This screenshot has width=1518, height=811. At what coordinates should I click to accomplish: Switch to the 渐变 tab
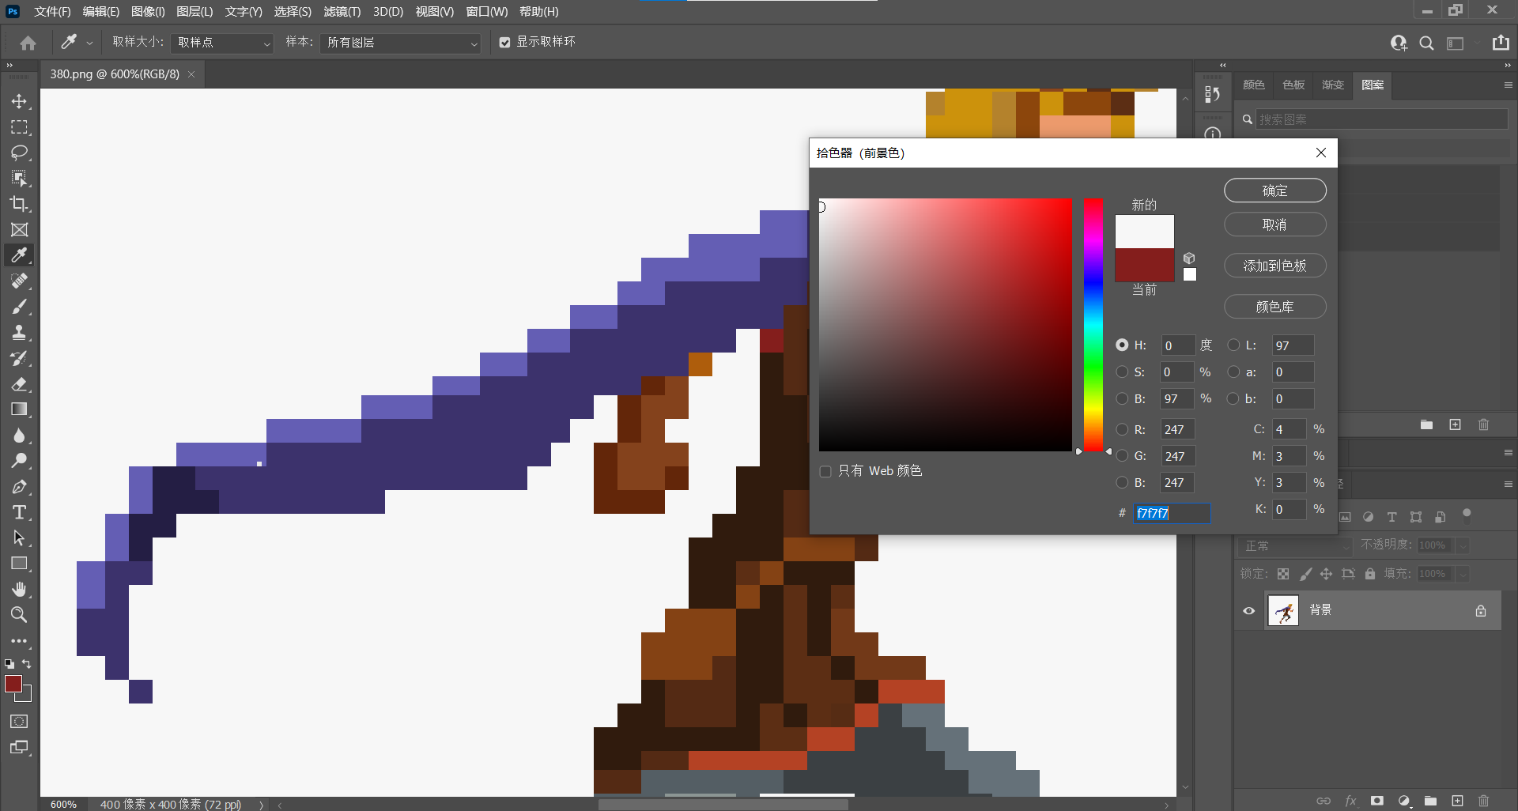coord(1333,85)
